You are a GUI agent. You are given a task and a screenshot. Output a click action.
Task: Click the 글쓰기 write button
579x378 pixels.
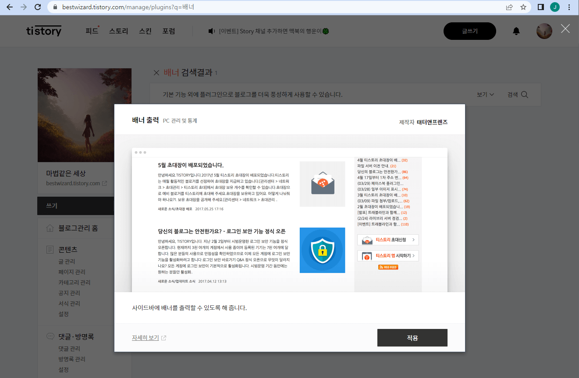click(x=469, y=31)
